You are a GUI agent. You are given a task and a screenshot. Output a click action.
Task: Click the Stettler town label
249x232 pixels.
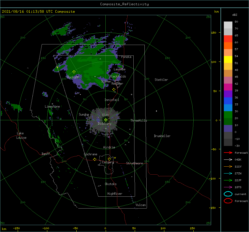[x=161, y=80]
